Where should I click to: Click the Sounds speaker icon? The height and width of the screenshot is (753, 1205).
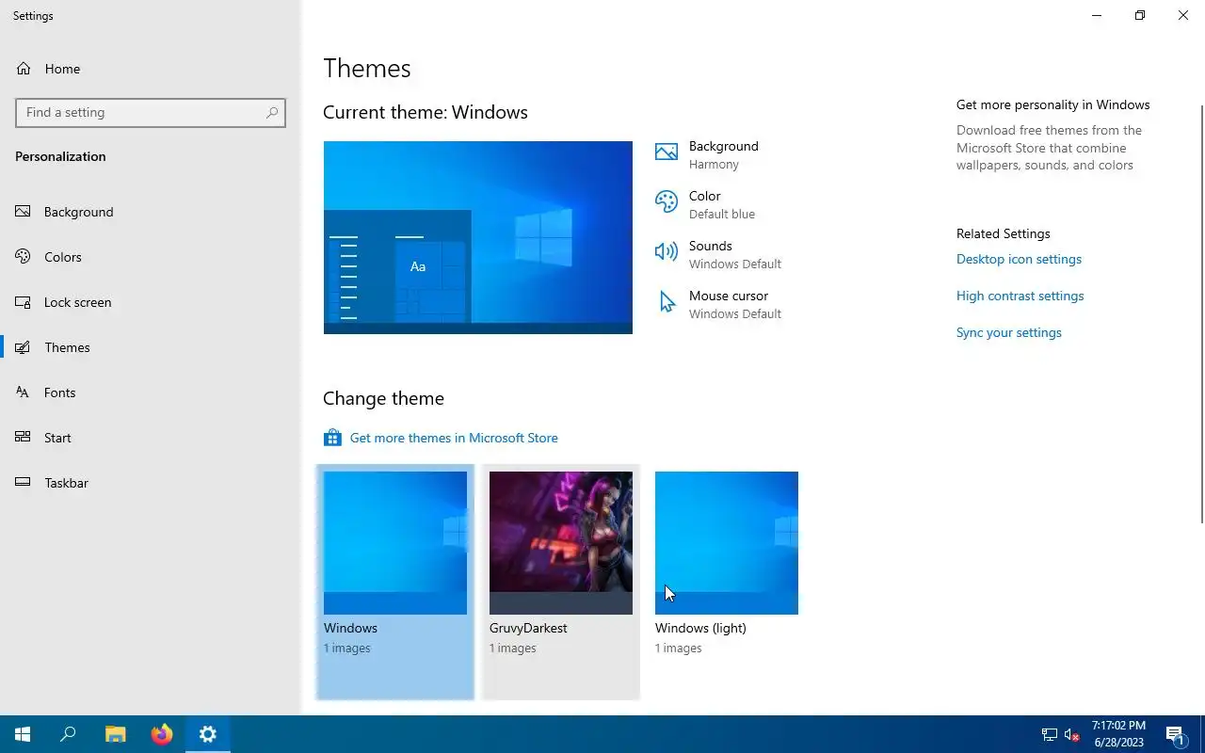pos(667,251)
